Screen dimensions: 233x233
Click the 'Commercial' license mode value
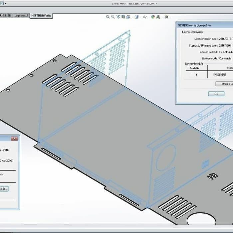pyautogui.click(x=225, y=58)
